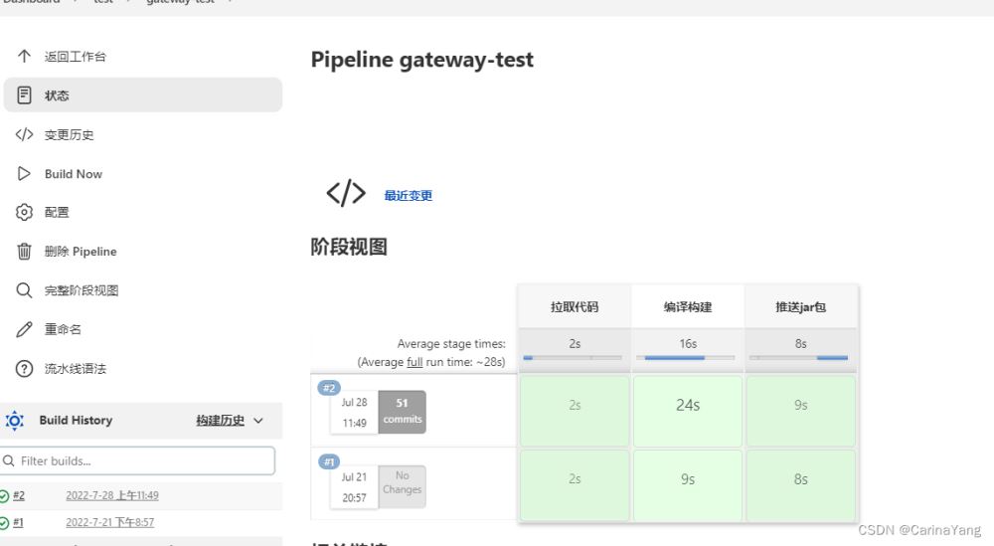Click the search icon in Filter builds field
994x546 pixels.
tap(9, 461)
